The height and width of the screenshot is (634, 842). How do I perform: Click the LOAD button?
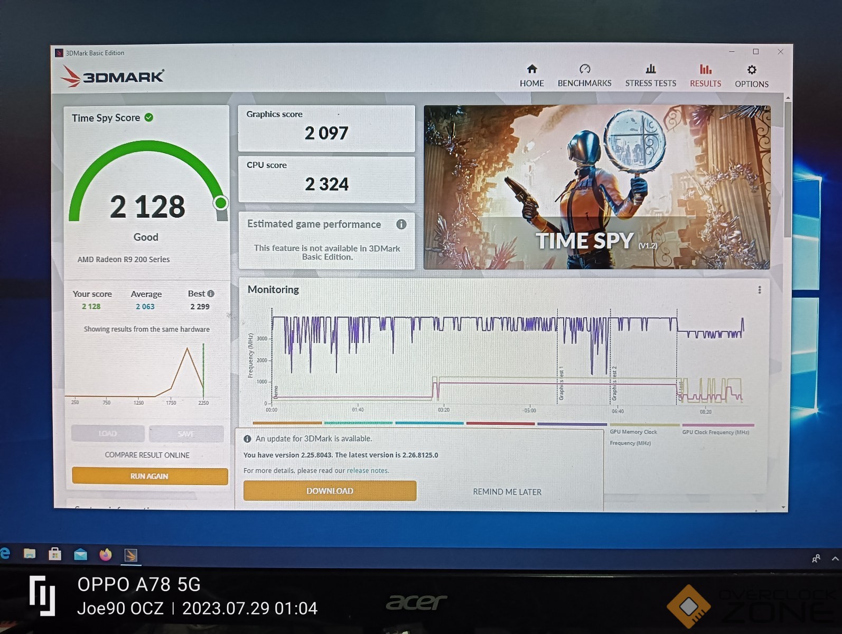pyautogui.click(x=108, y=433)
